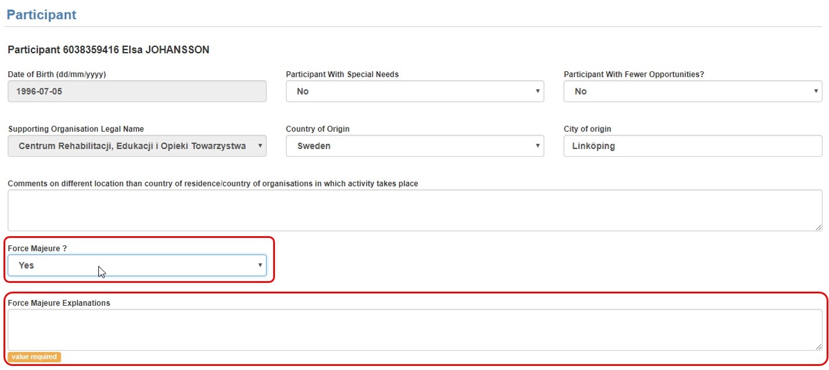829x370 pixels.
Task: Click the 'Date of Birth (dd/mm/yyyy)' label
Action: tap(57, 74)
